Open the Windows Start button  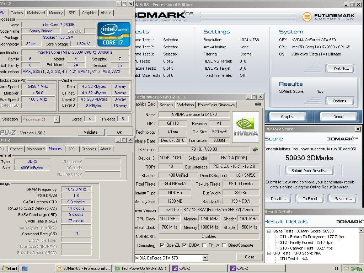pos(10,268)
